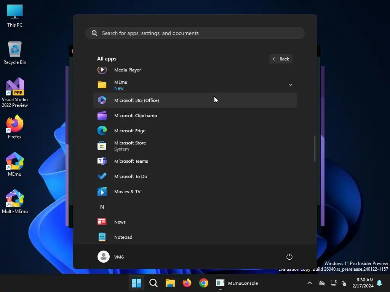
Task: Go Back to pinned apps view
Action: click(281, 59)
